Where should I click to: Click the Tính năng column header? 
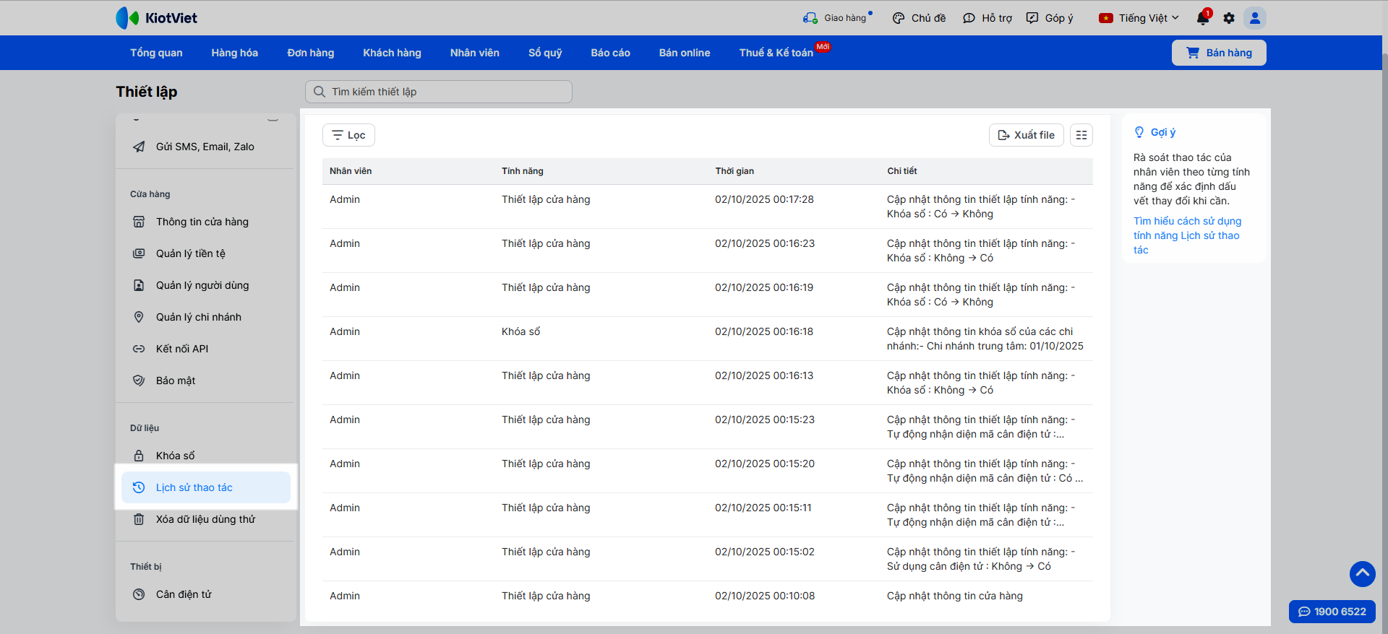[x=523, y=171]
